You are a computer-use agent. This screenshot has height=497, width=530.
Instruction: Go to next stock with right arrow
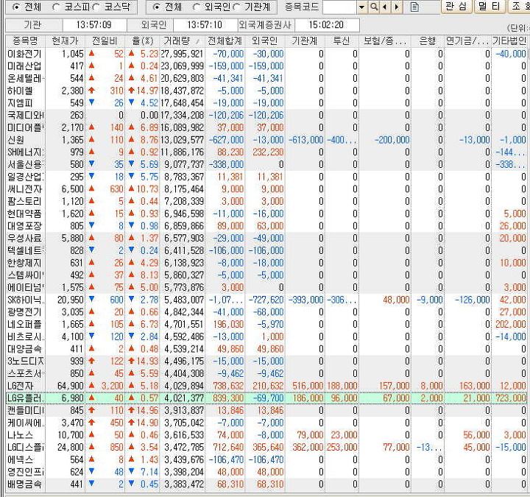pos(397,7)
